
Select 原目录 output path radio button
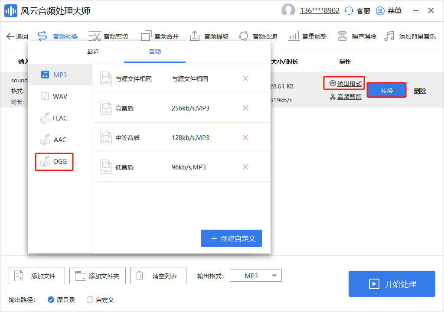pos(51,299)
